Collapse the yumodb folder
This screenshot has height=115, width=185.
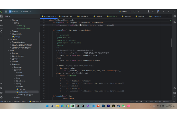pos(10,64)
